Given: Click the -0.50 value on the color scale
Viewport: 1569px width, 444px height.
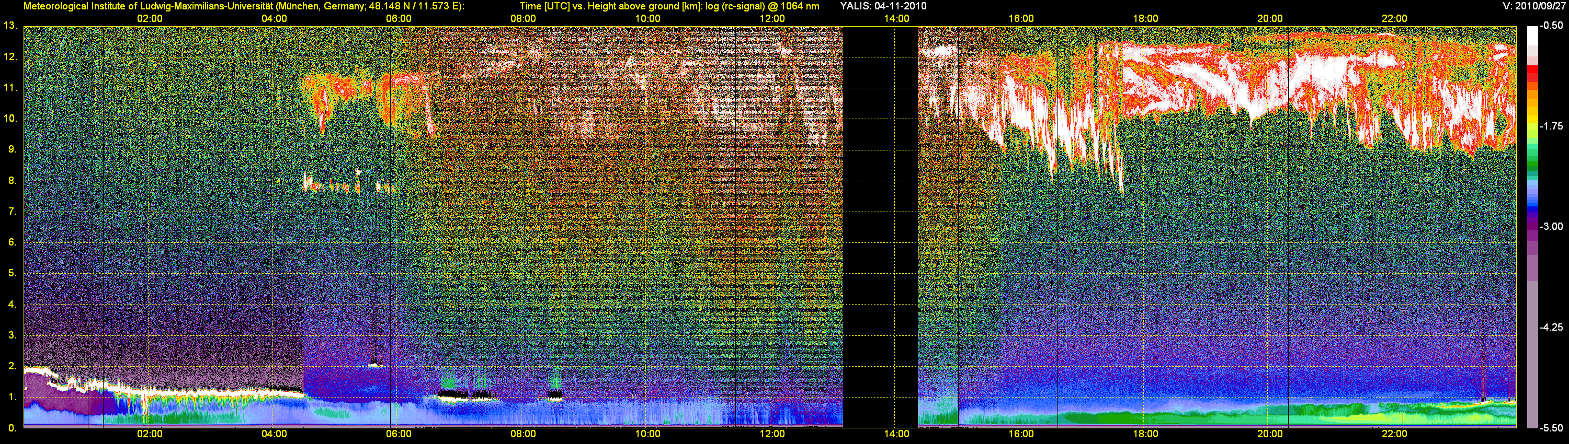Looking at the screenshot, I should click(x=1551, y=26).
